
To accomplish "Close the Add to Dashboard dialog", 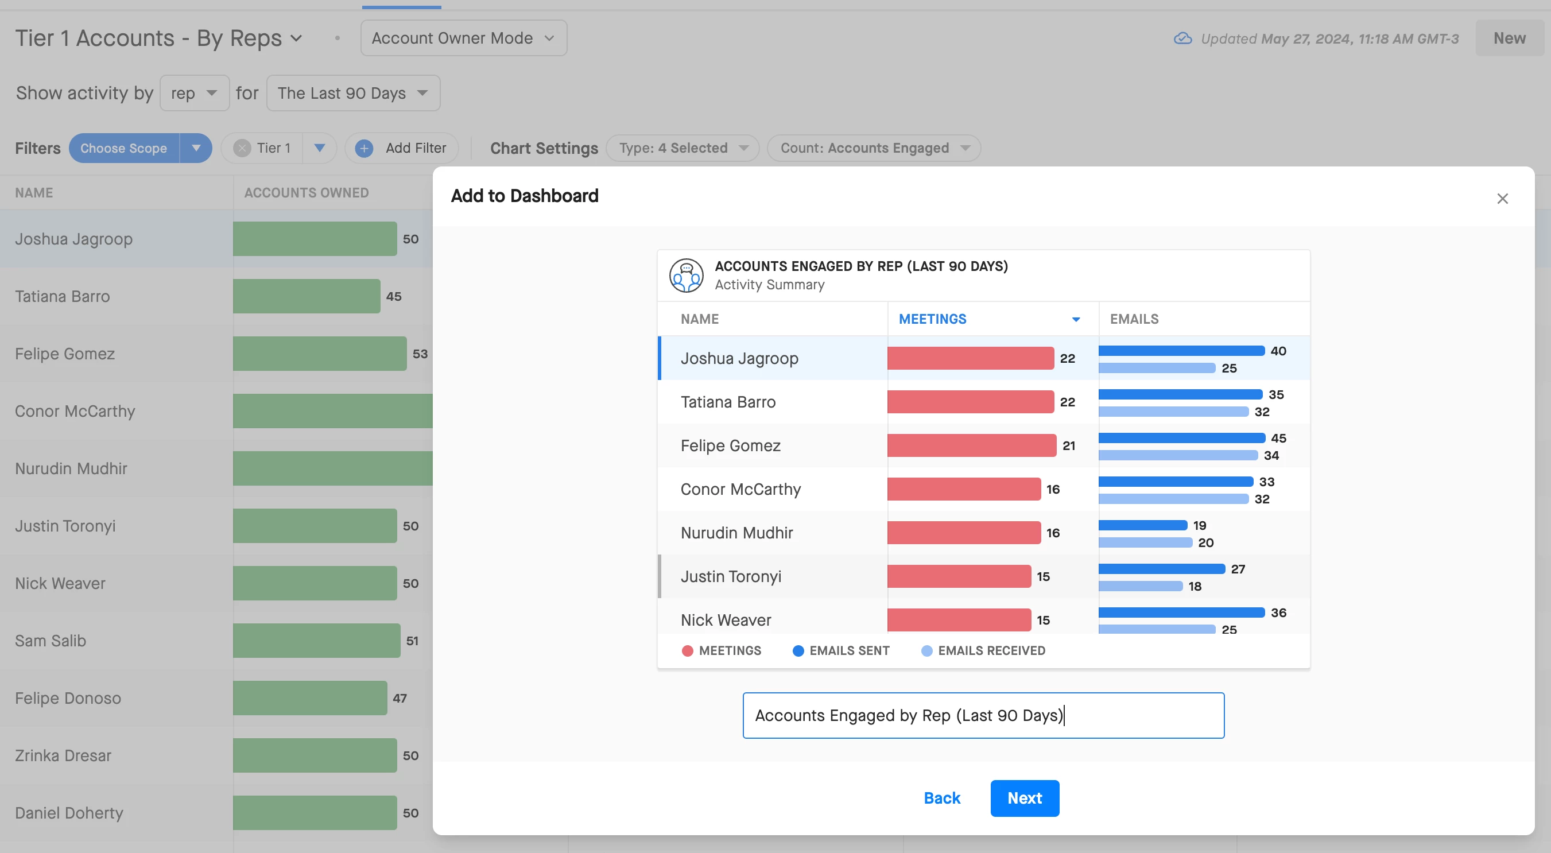I will coord(1502,199).
